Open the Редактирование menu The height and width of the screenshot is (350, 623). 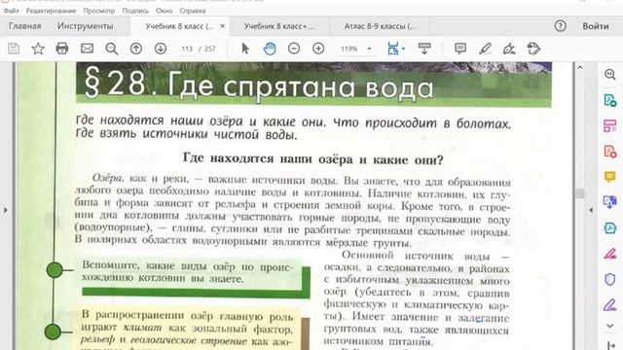51,11
